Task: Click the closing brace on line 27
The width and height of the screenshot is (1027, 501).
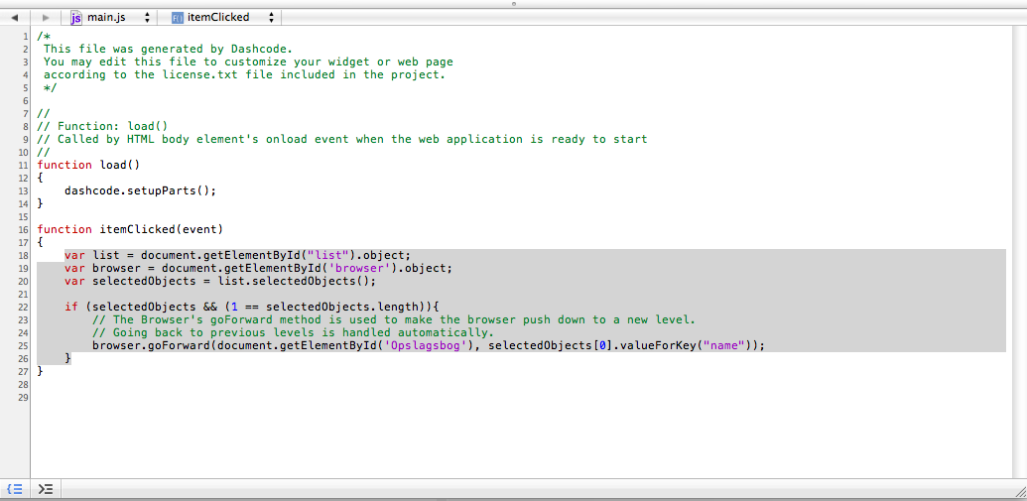Action: [x=41, y=371]
